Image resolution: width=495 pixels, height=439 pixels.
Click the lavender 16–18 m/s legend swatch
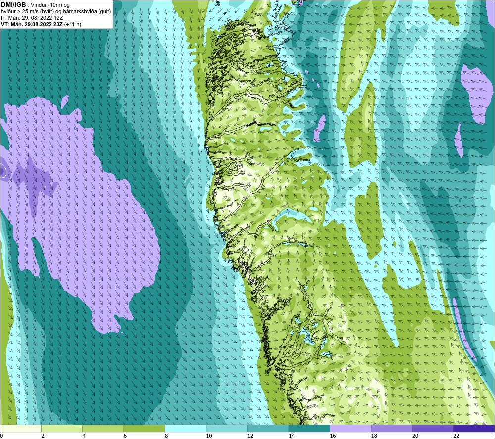click(x=350, y=429)
